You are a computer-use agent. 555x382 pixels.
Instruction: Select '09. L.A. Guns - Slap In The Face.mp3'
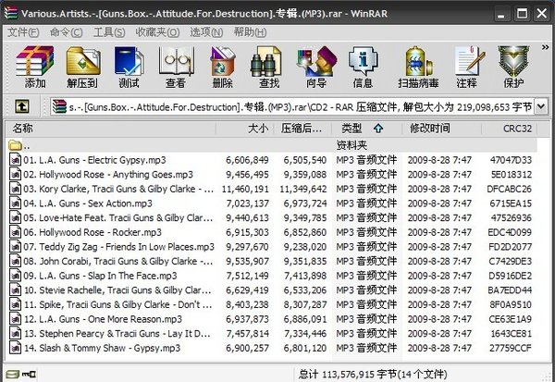[x=271, y=276]
